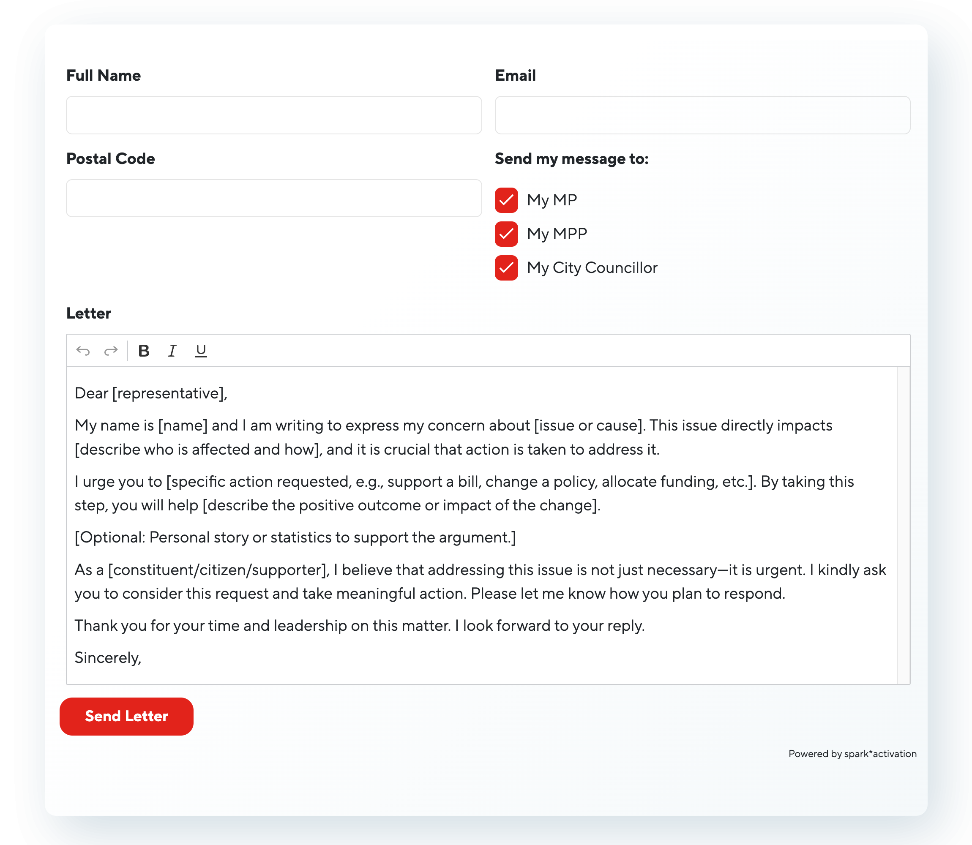Open the Powered by spark*activation link
This screenshot has width=972, height=845.
tap(852, 753)
